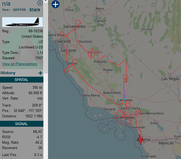Click the San Bernardino map label
Screen dimensions: 181x159
pyautogui.click(x=152, y=114)
